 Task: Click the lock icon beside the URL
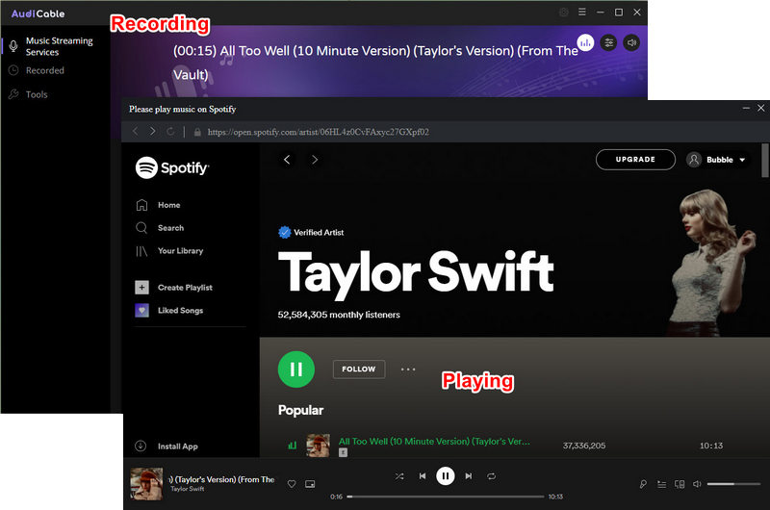pyautogui.click(x=197, y=132)
